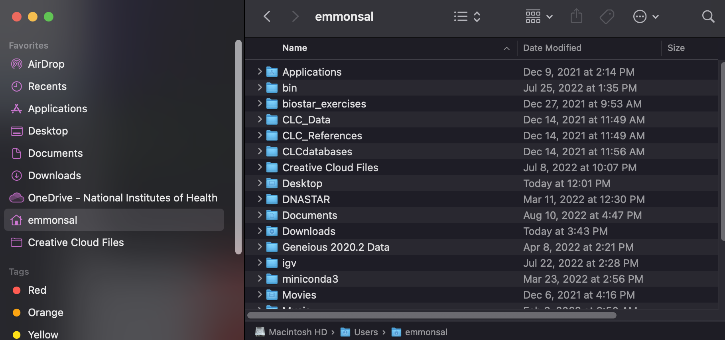Click the sidebar vertical scrollbar

238,147
